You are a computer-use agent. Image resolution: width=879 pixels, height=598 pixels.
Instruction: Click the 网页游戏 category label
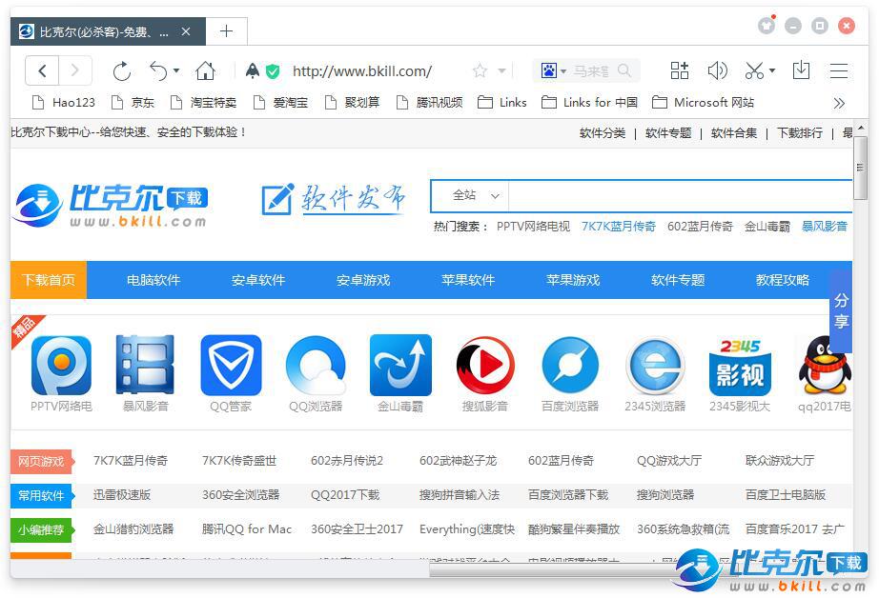[41, 462]
